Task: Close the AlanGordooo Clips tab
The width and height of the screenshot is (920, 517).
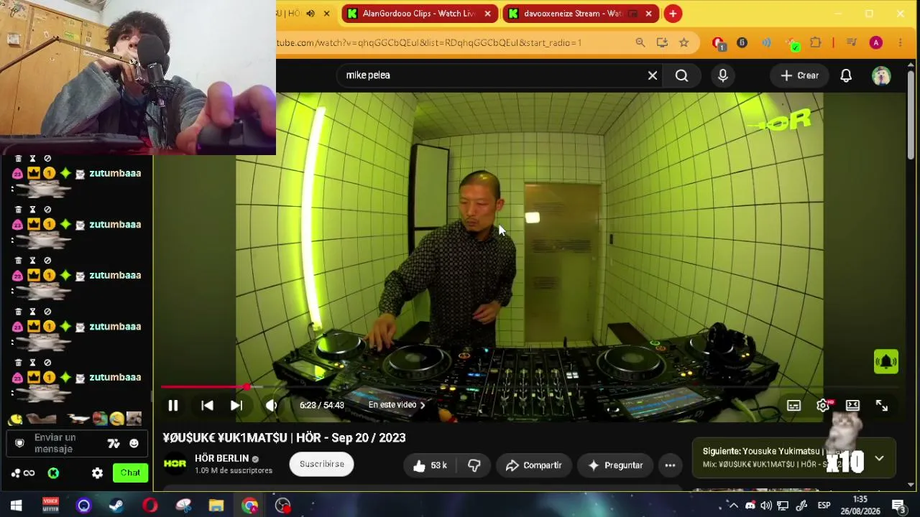Action: [x=487, y=14]
